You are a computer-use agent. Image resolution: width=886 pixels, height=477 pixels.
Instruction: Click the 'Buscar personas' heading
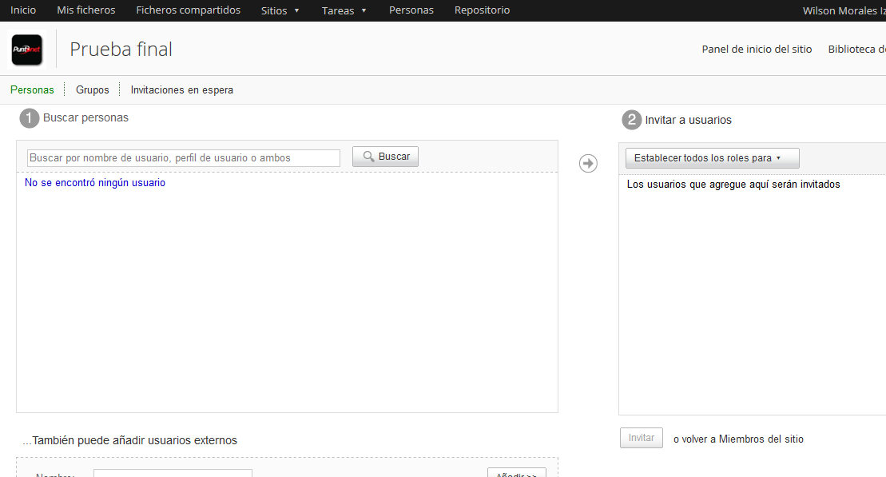(x=86, y=117)
